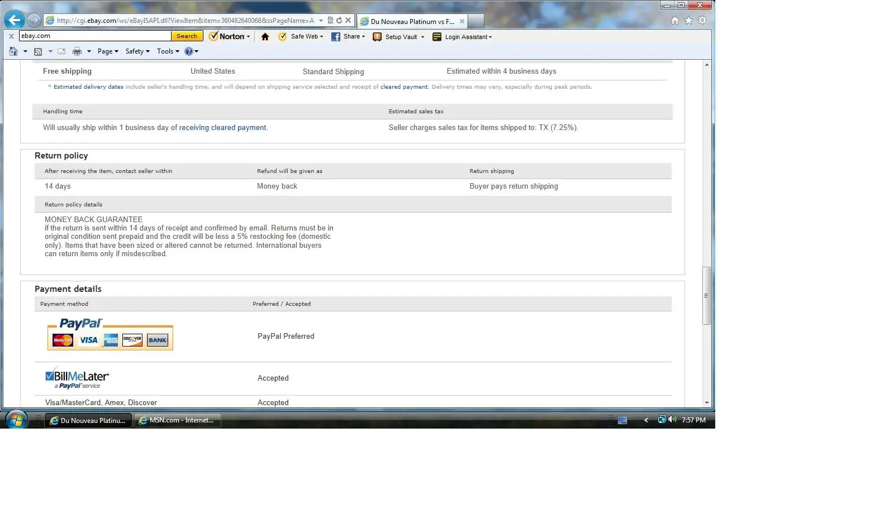Click the Norton search box containing ebay.com
The image size is (884, 529).
click(95, 36)
